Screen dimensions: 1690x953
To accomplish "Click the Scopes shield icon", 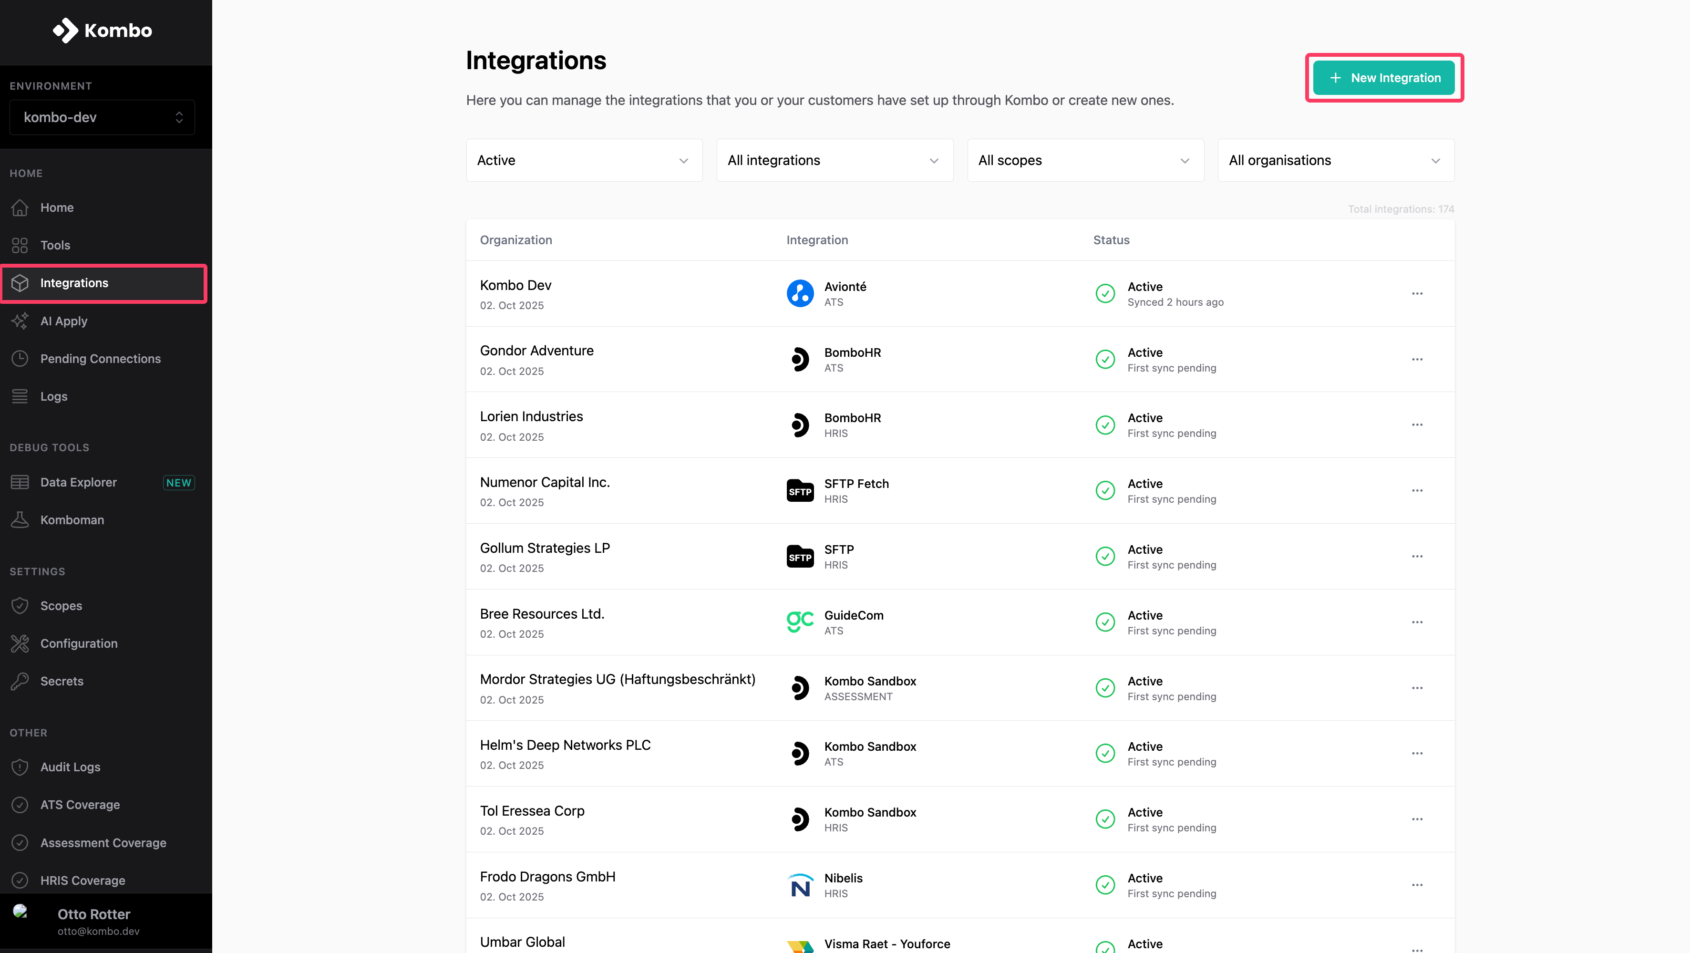I will pyautogui.click(x=20, y=606).
